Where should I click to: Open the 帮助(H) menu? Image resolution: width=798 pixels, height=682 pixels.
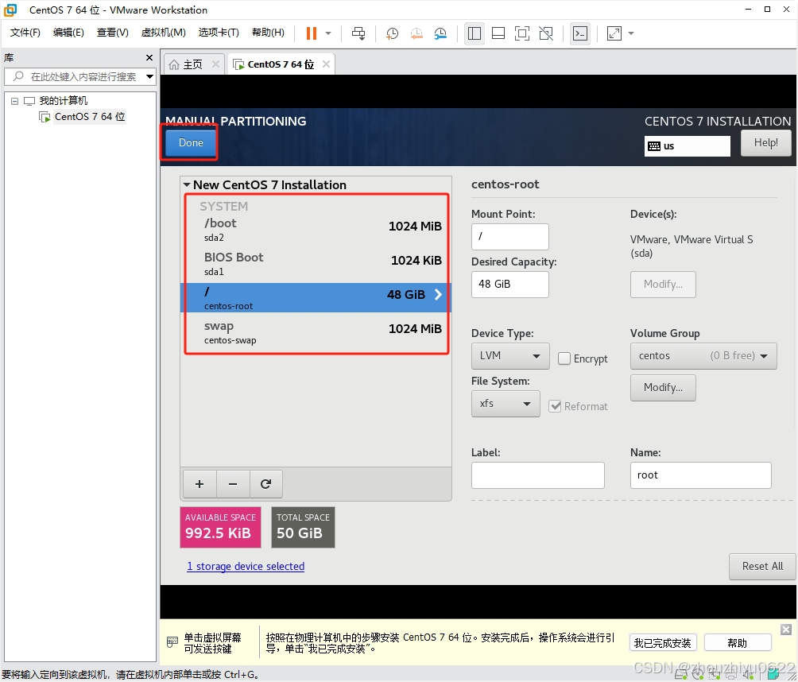point(268,33)
